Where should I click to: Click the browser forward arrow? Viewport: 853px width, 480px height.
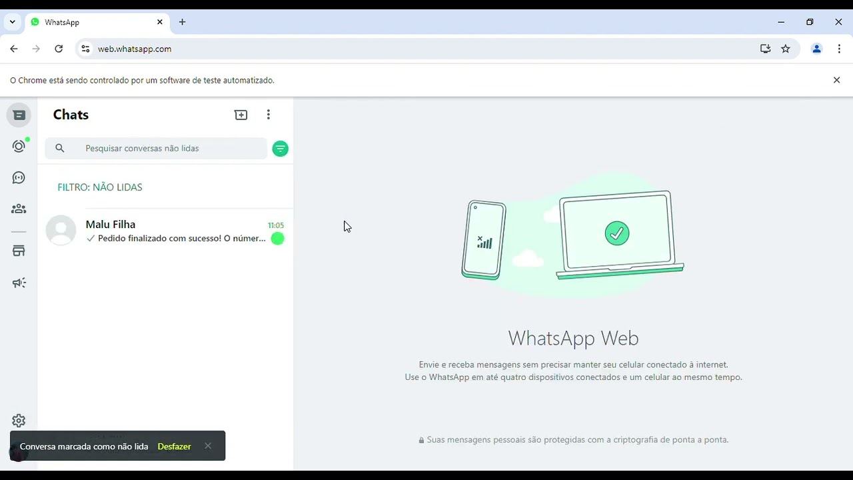[x=36, y=49]
